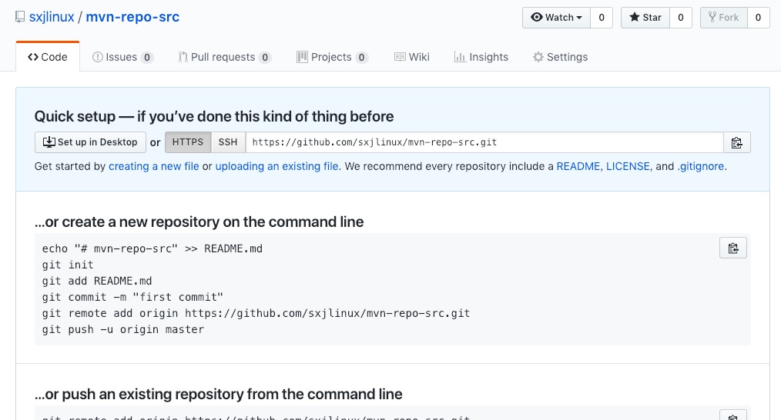Screen dimensions: 781x420
Task: Click the gear icon on the Settings tab
Action: pyautogui.click(x=538, y=57)
